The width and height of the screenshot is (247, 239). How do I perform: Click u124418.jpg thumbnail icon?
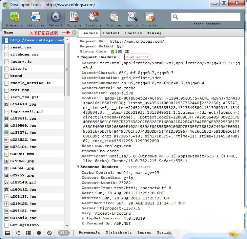(x=6, y=104)
